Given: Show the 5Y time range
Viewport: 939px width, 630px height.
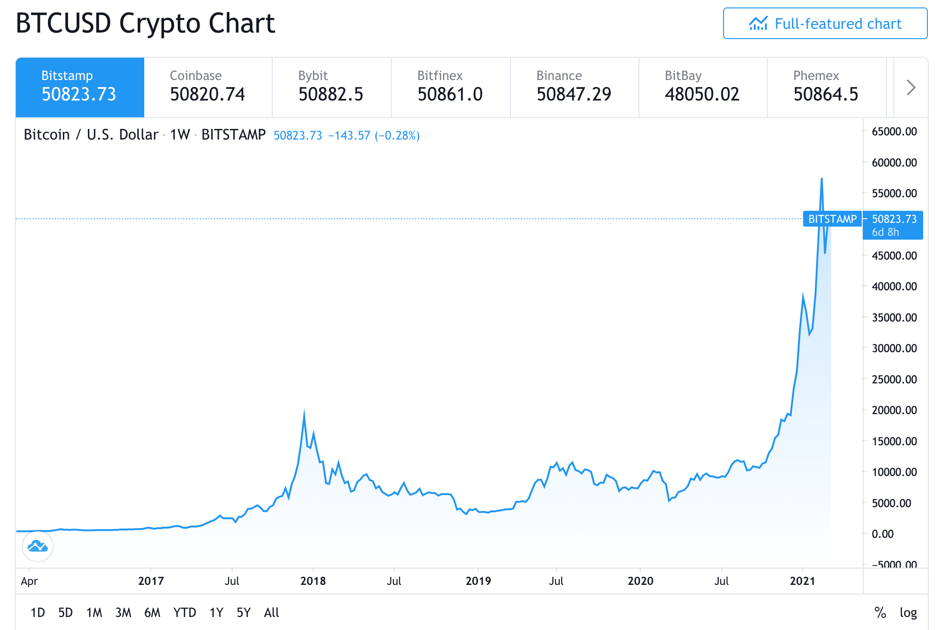Looking at the screenshot, I should (x=244, y=612).
